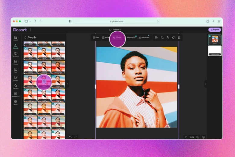
Task: Zoom in the canvas
Action: pyautogui.click(x=198, y=137)
